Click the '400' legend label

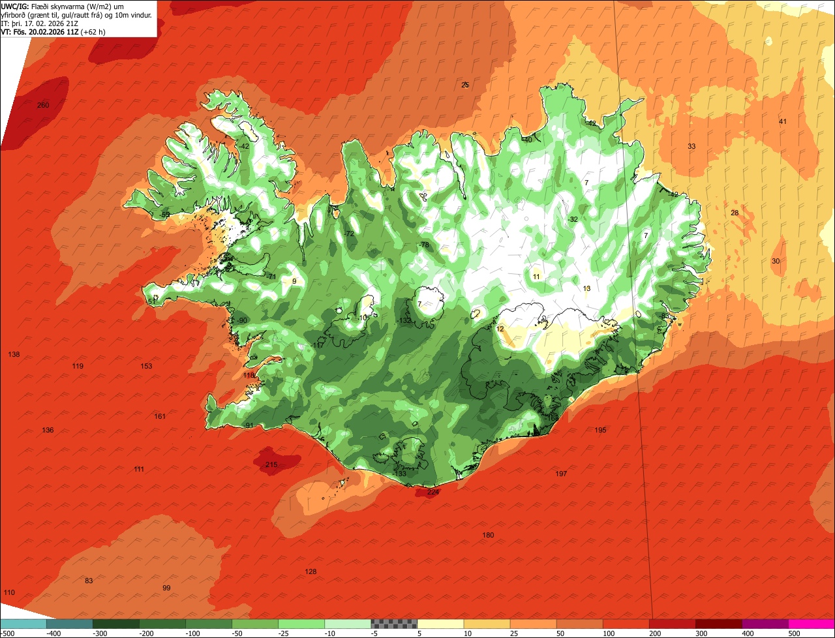(x=749, y=633)
